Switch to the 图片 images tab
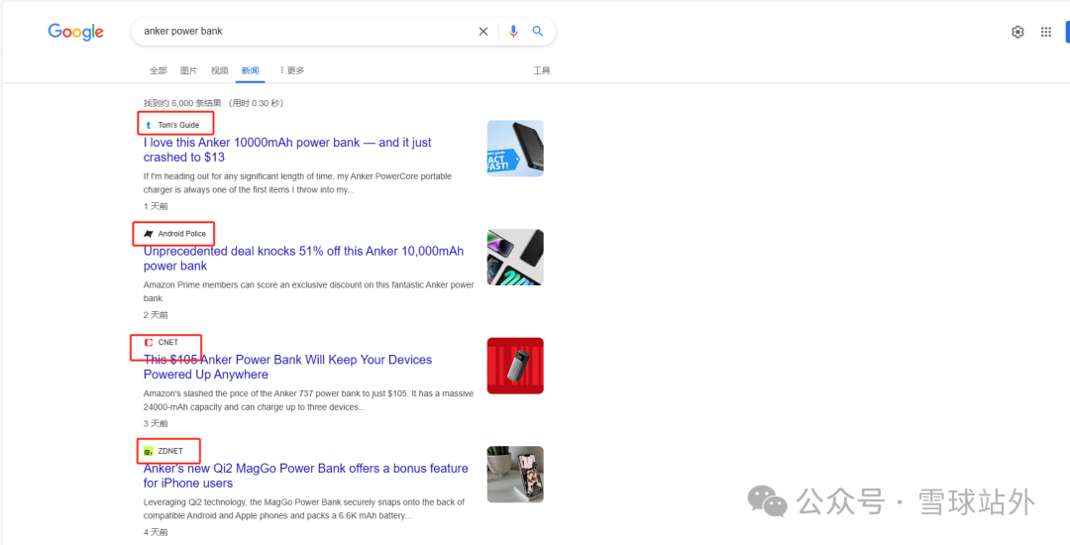The height and width of the screenshot is (545, 1070). coord(188,70)
